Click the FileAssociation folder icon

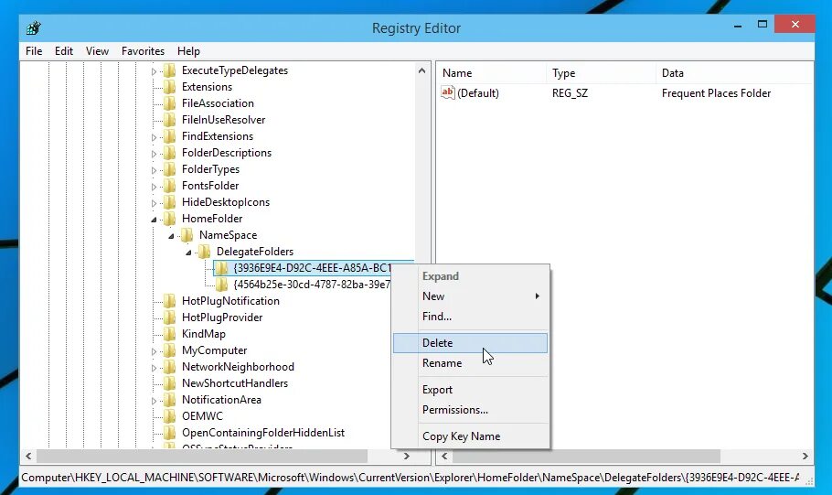click(170, 103)
